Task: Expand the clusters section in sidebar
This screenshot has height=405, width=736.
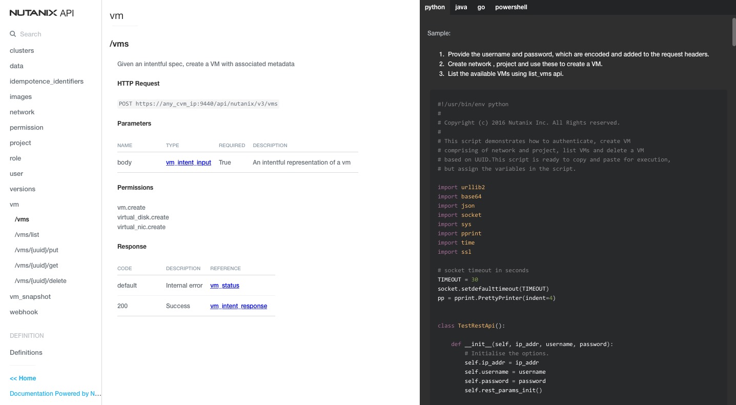Action: pyautogui.click(x=22, y=51)
